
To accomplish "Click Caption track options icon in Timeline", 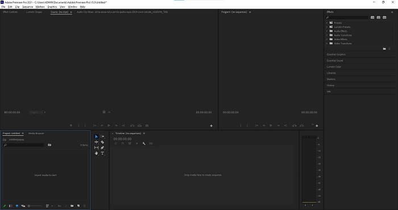I will (151, 144).
